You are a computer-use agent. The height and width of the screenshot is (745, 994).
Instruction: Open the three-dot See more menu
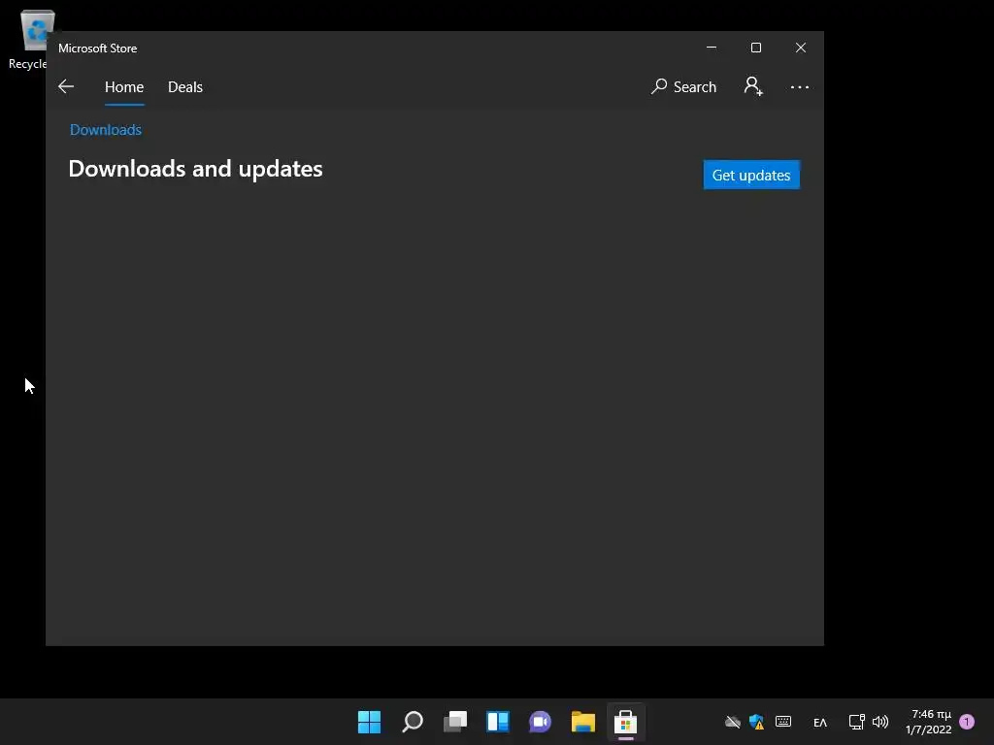coord(800,86)
